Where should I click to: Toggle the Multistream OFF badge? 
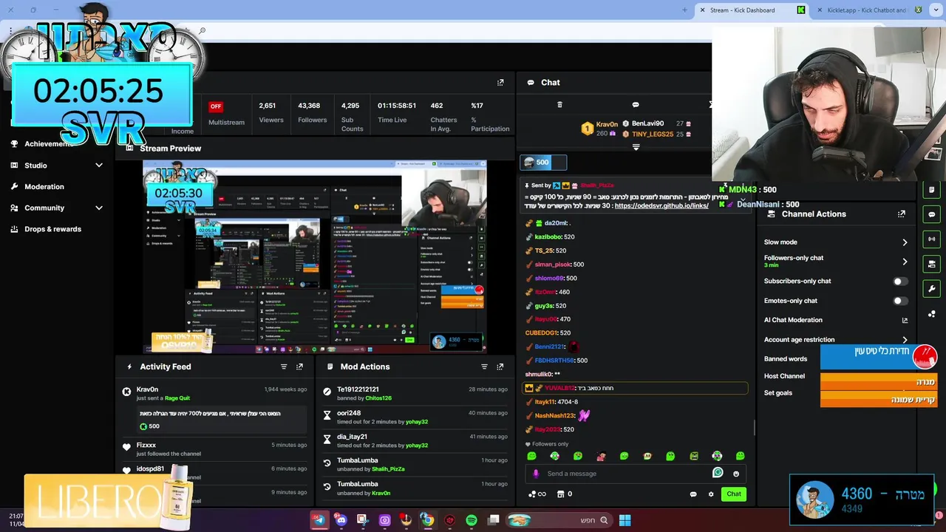pos(215,106)
